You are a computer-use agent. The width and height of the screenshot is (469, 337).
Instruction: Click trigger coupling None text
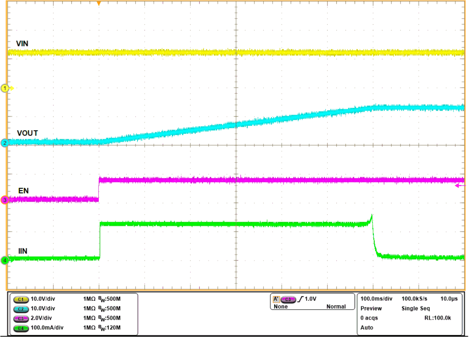click(x=281, y=307)
